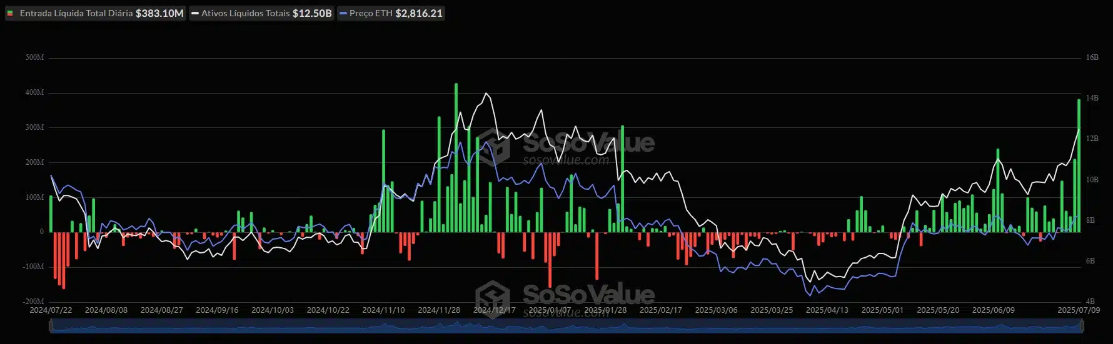Click the 16B label on right axis
1113x344 pixels.
[1092, 57]
